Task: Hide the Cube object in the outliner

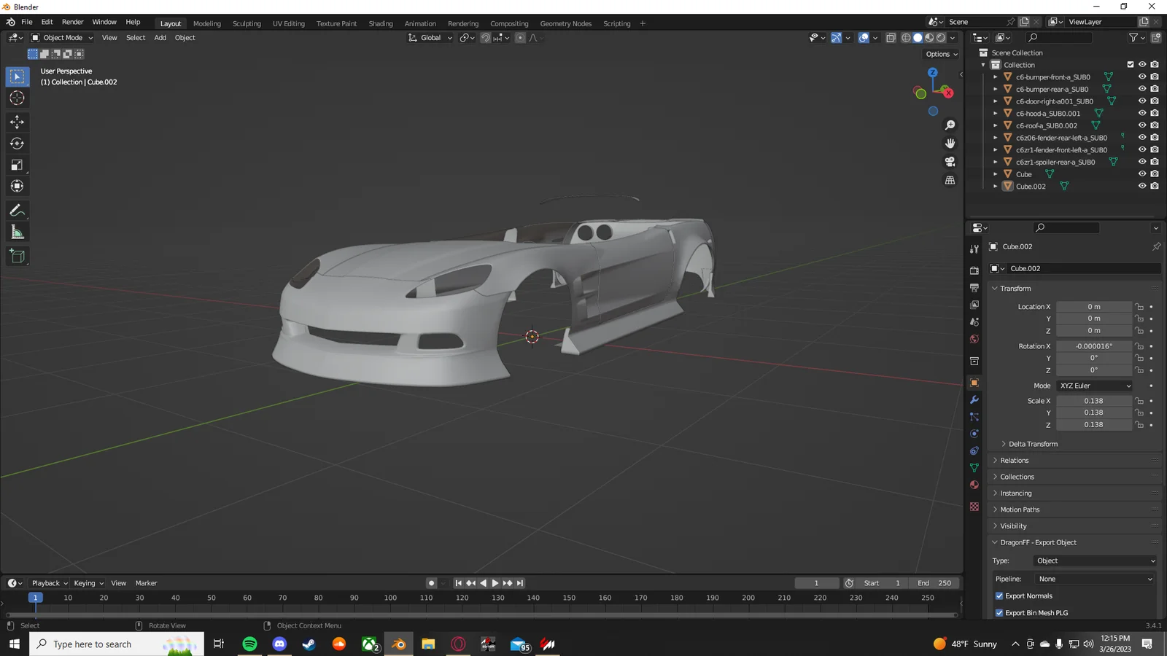Action: [1142, 173]
